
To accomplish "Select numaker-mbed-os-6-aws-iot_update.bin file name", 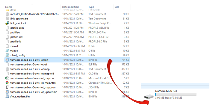I will click(34, 92).
